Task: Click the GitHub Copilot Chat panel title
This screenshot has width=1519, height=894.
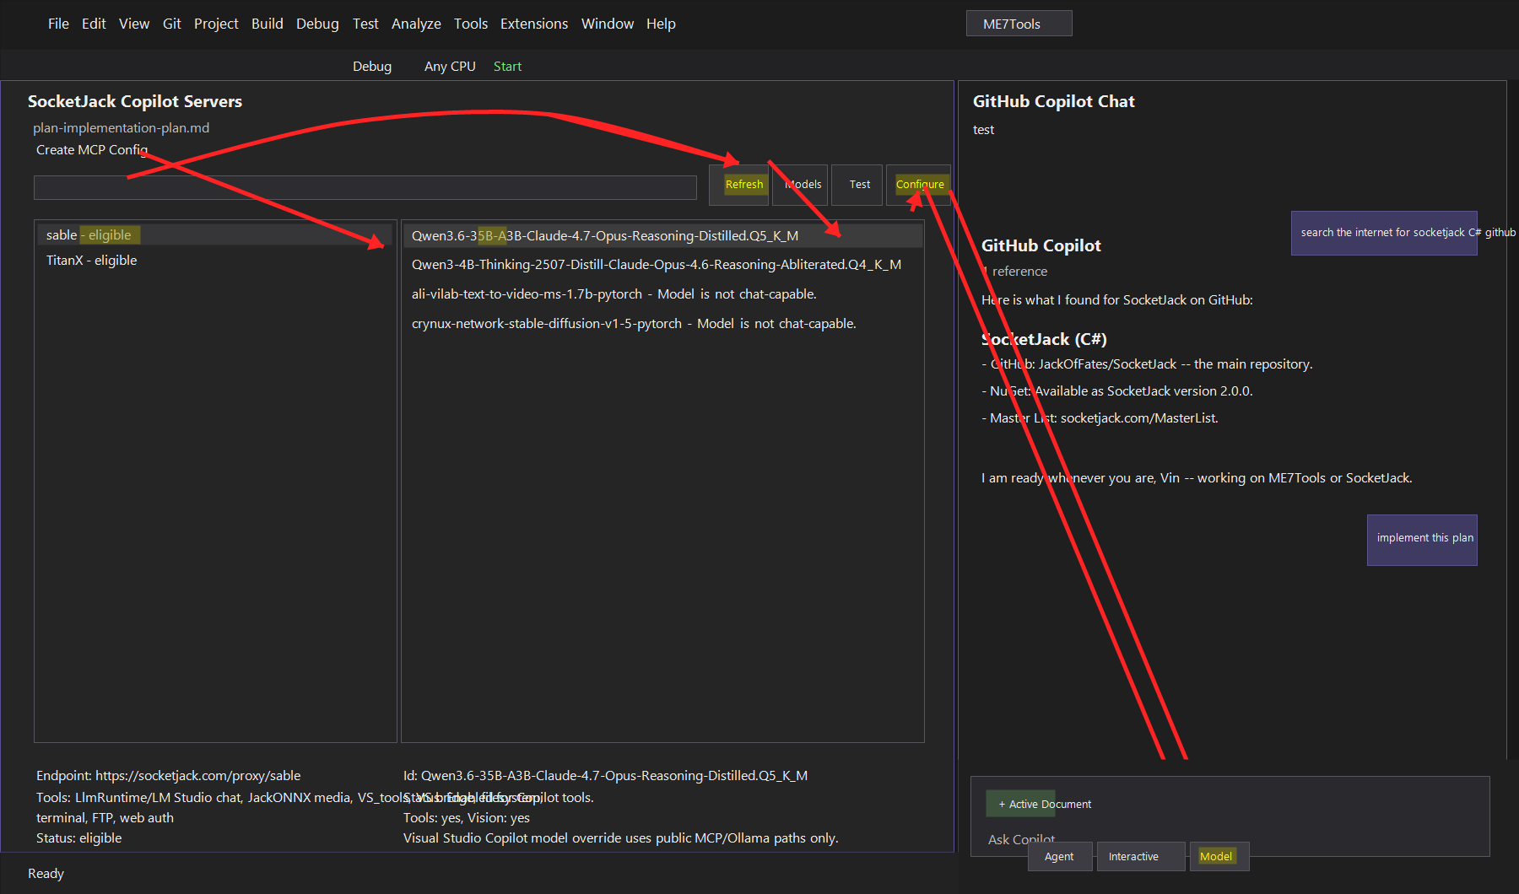Action: coord(1053,101)
